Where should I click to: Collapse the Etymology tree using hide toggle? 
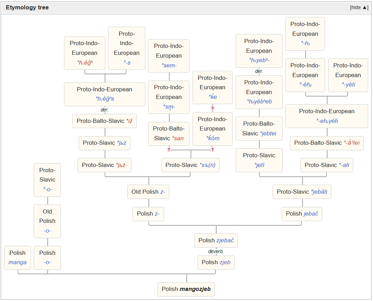point(359,7)
